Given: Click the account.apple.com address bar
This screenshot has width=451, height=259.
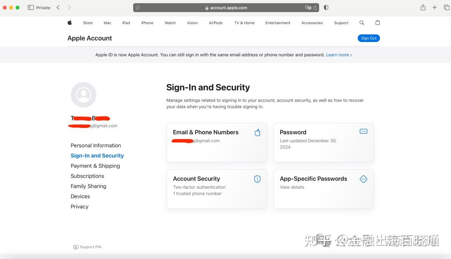Looking at the screenshot, I should pyautogui.click(x=228, y=7).
